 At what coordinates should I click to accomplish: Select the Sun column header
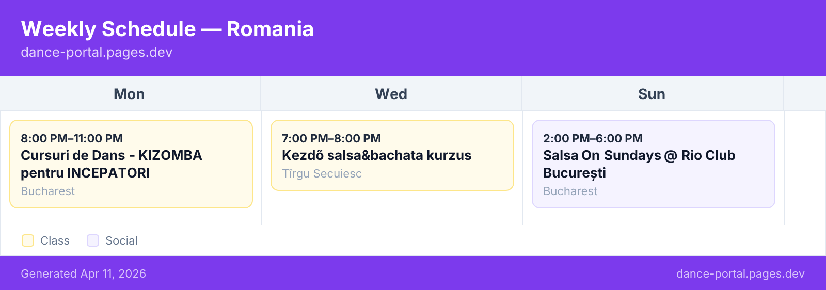652,94
